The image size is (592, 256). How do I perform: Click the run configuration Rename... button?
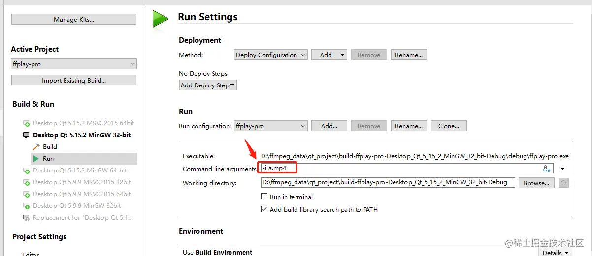(409, 126)
